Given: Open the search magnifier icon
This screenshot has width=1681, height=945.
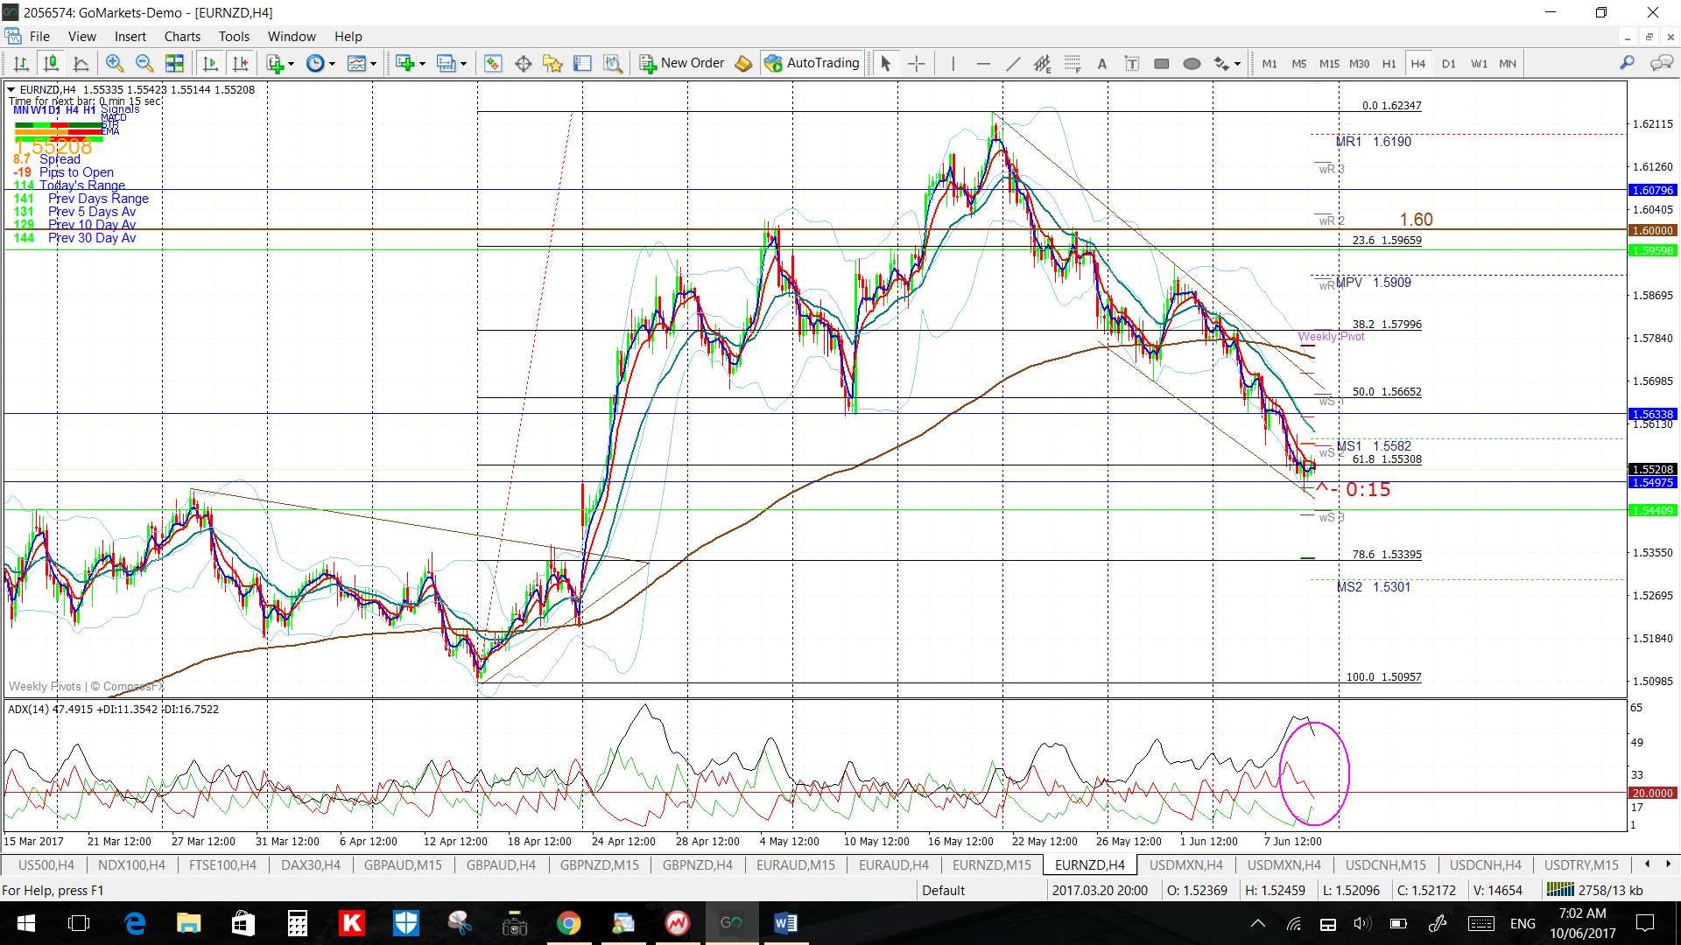Looking at the screenshot, I should click(1627, 63).
